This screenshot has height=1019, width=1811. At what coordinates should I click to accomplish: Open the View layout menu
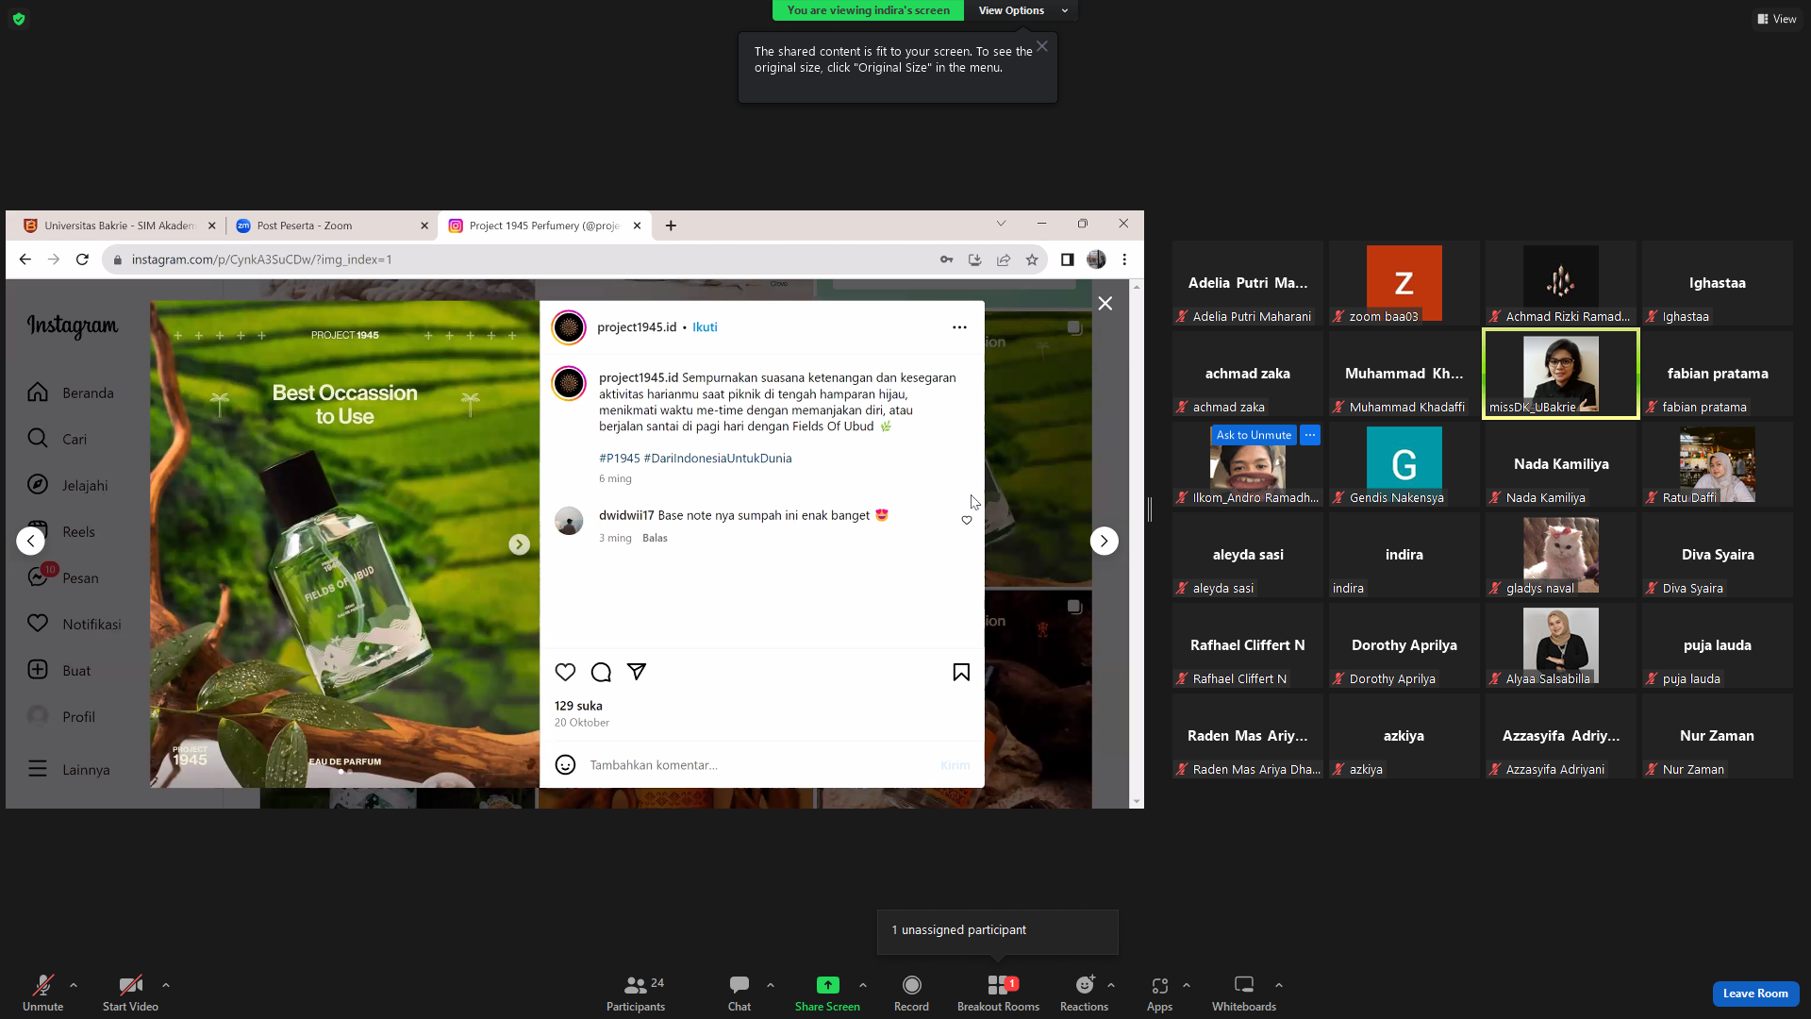(x=1776, y=19)
